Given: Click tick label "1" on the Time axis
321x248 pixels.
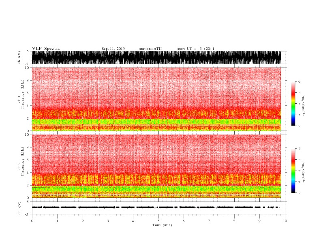Looking at the screenshot, I should [57, 221].
